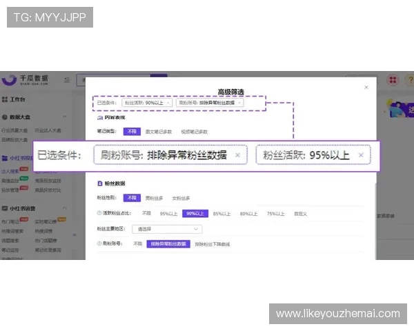Open the help question mark icon
414x331 pixels.
pos(410,80)
